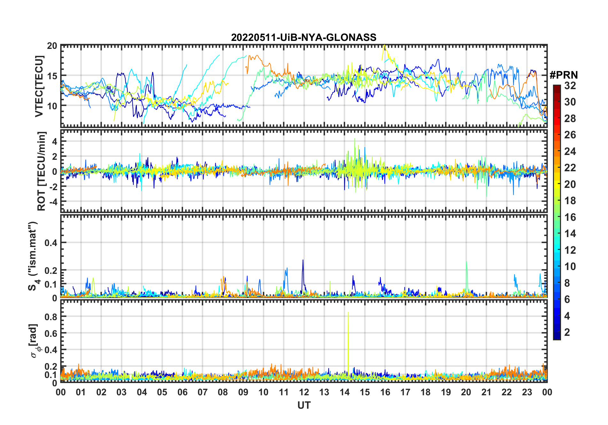Screen dimensions: 608x425
Task: Click colorbar tick label "26"
Action: tap(570, 135)
